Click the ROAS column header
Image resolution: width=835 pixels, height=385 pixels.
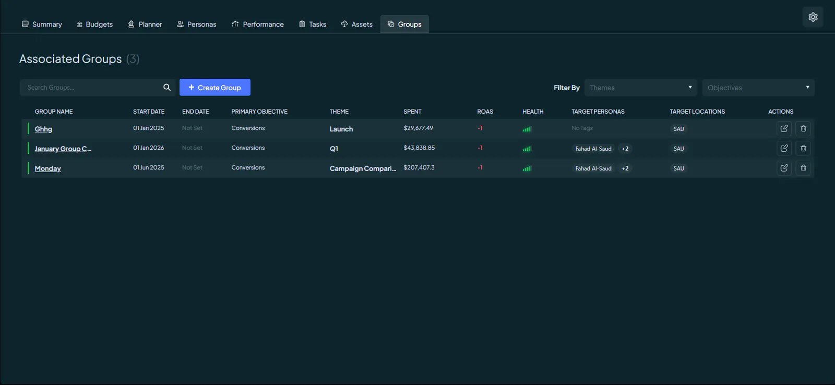tap(485, 112)
